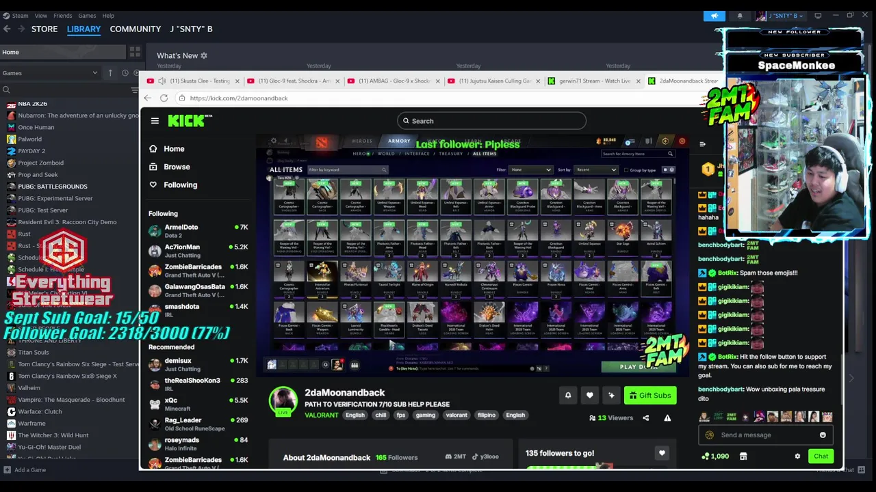The width and height of the screenshot is (876, 492).
Task: Click the browser URL address bar
Action: coord(438,98)
